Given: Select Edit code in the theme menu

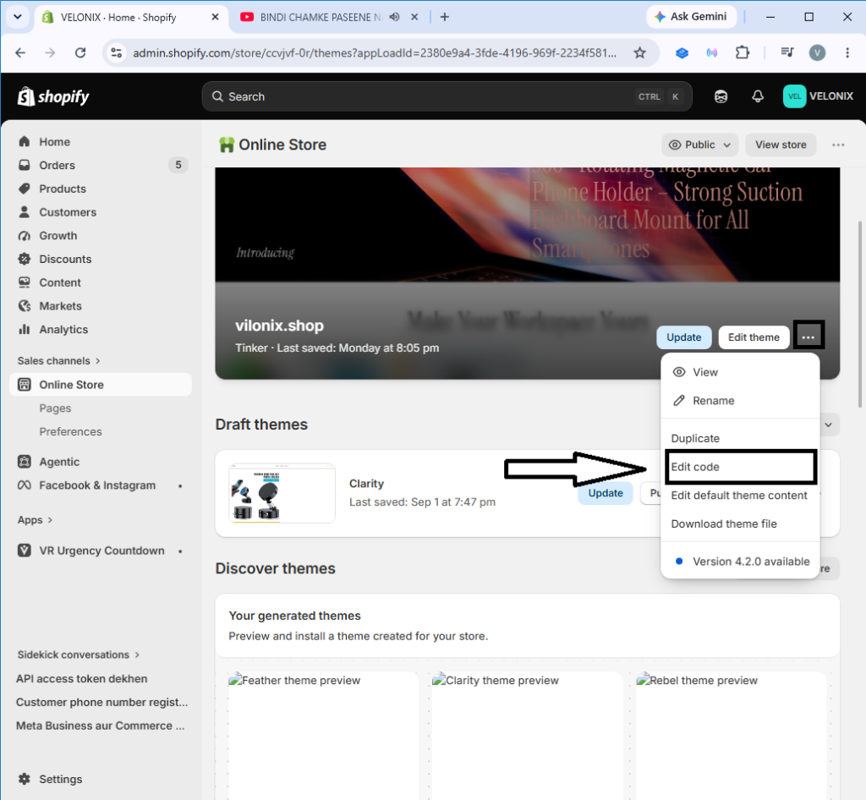Looking at the screenshot, I should click(x=740, y=467).
